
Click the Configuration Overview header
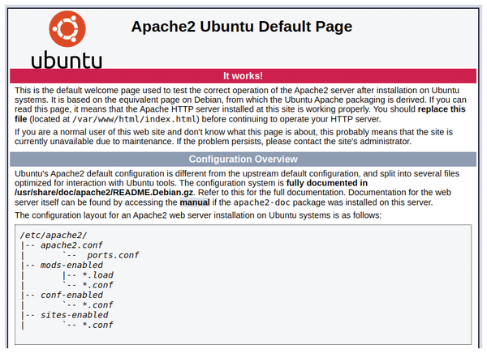243,159
